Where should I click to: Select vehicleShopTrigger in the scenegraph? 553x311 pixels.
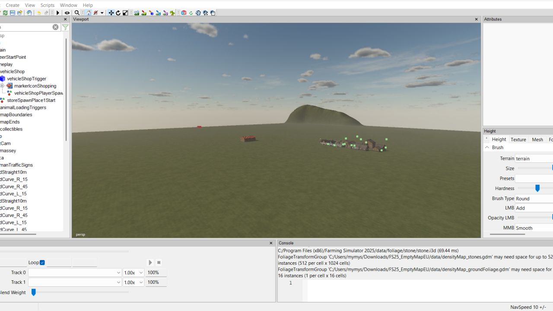point(26,79)
